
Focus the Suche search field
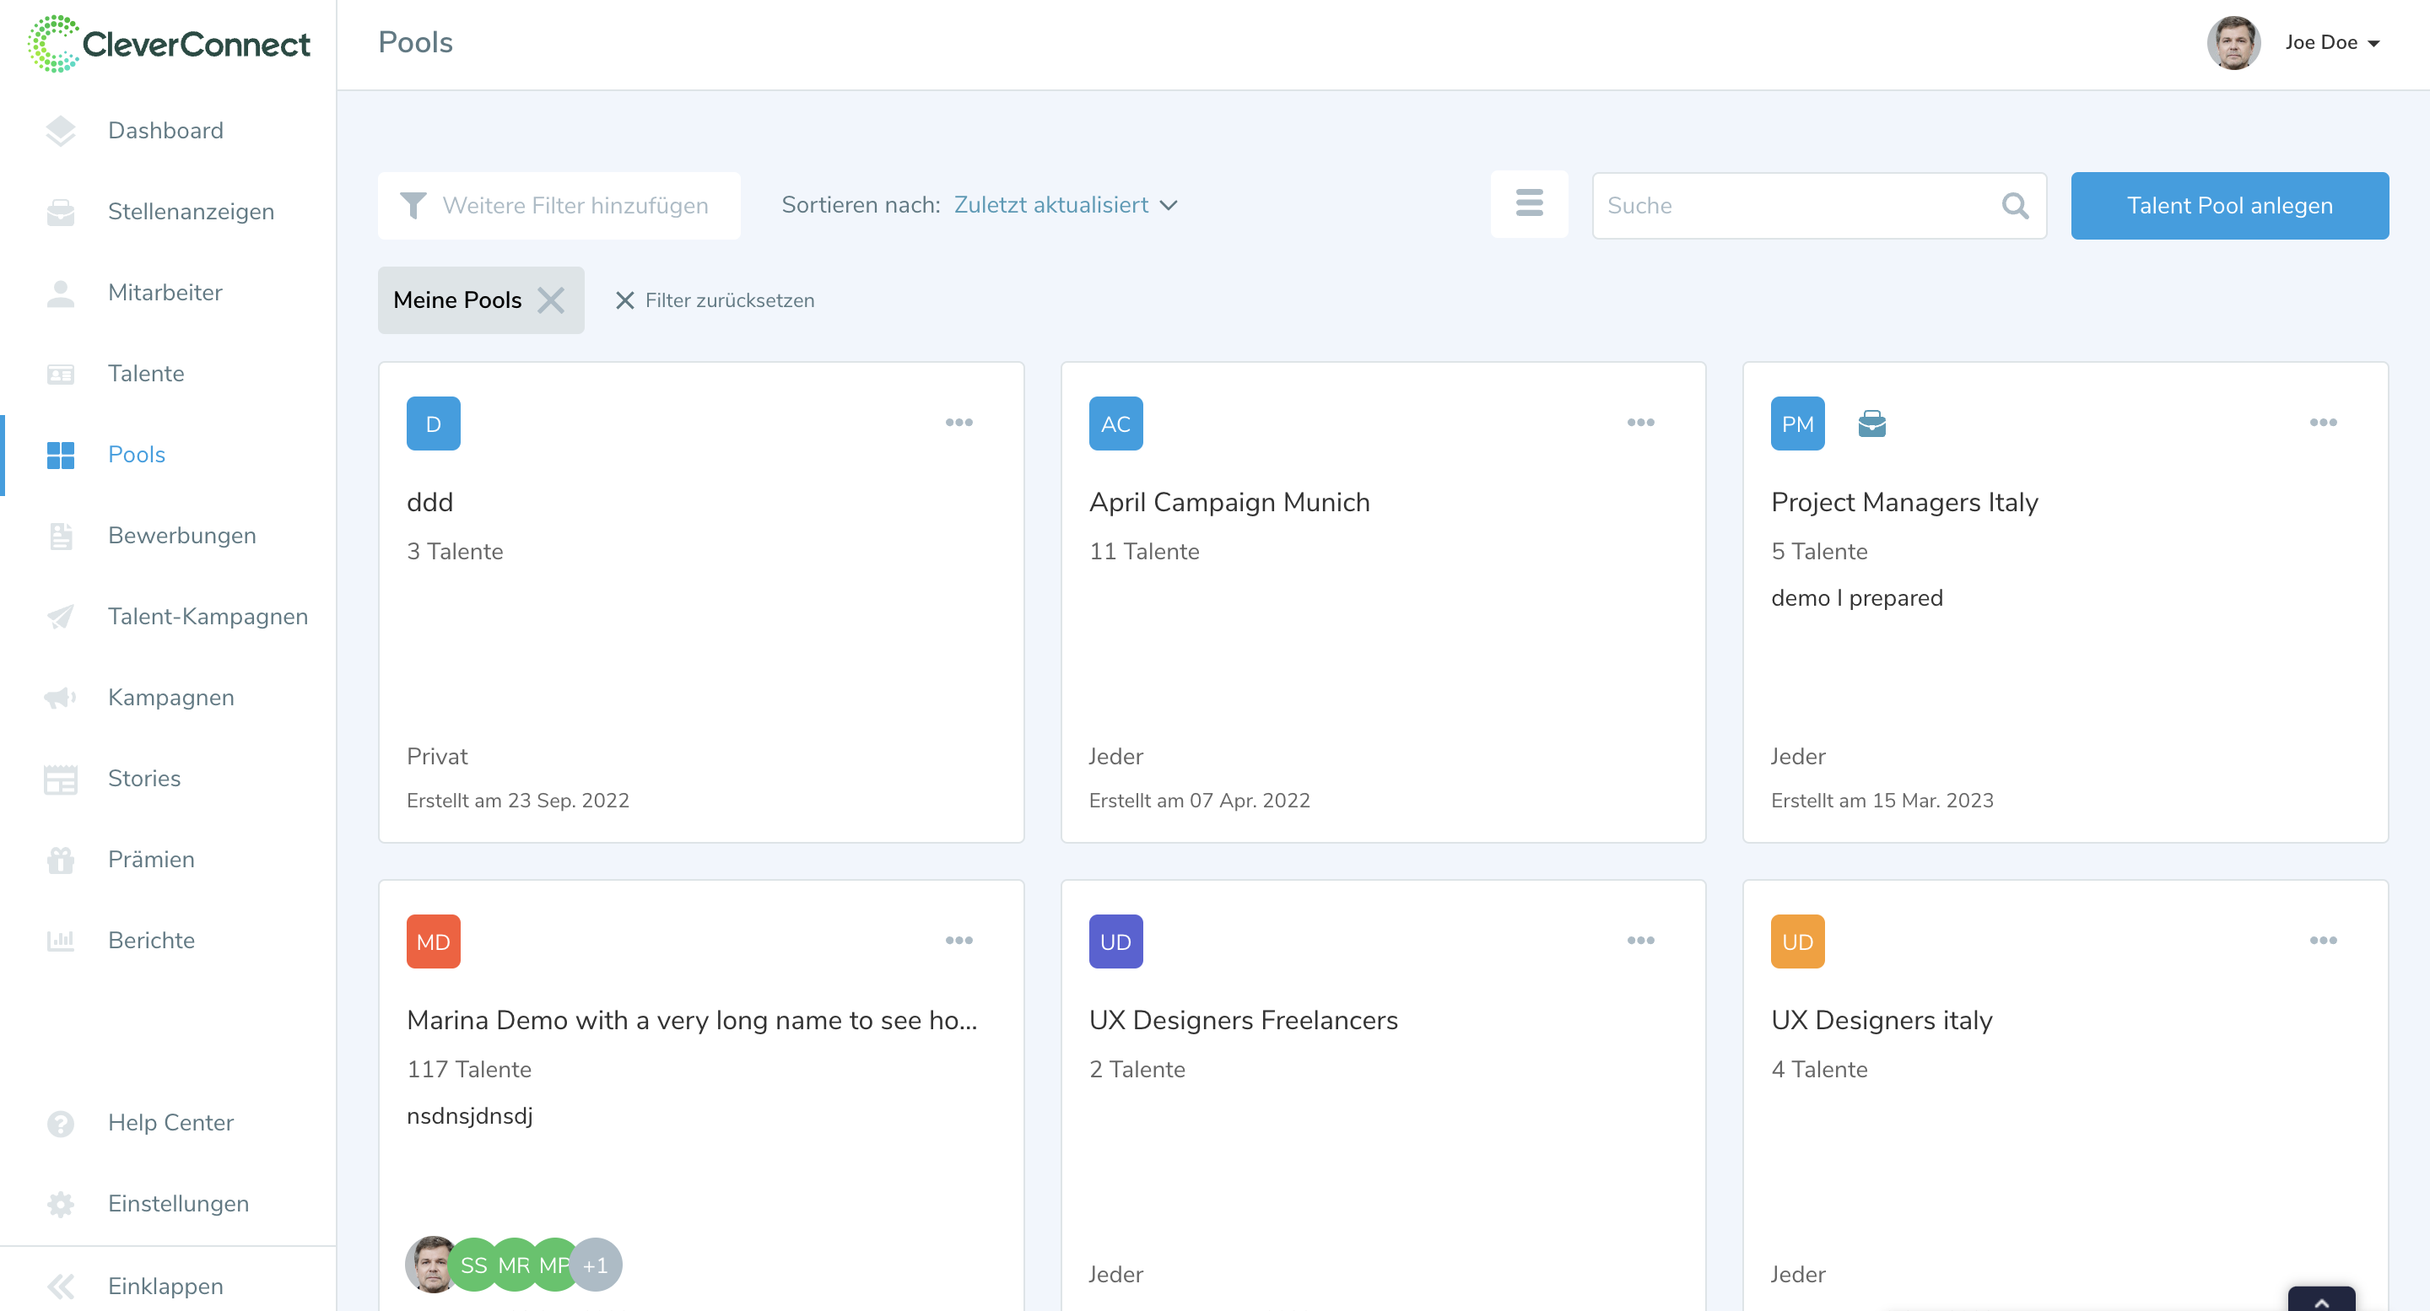[x=1792, y=206]
